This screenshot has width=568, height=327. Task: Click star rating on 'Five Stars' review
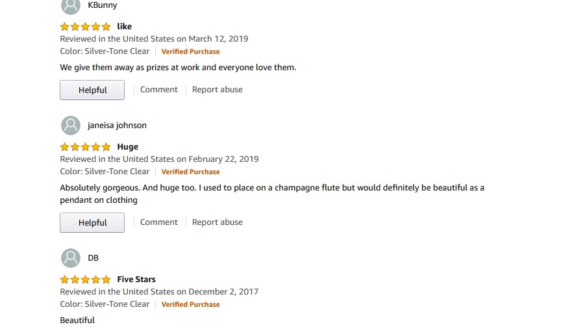click(x=85, y=280)
